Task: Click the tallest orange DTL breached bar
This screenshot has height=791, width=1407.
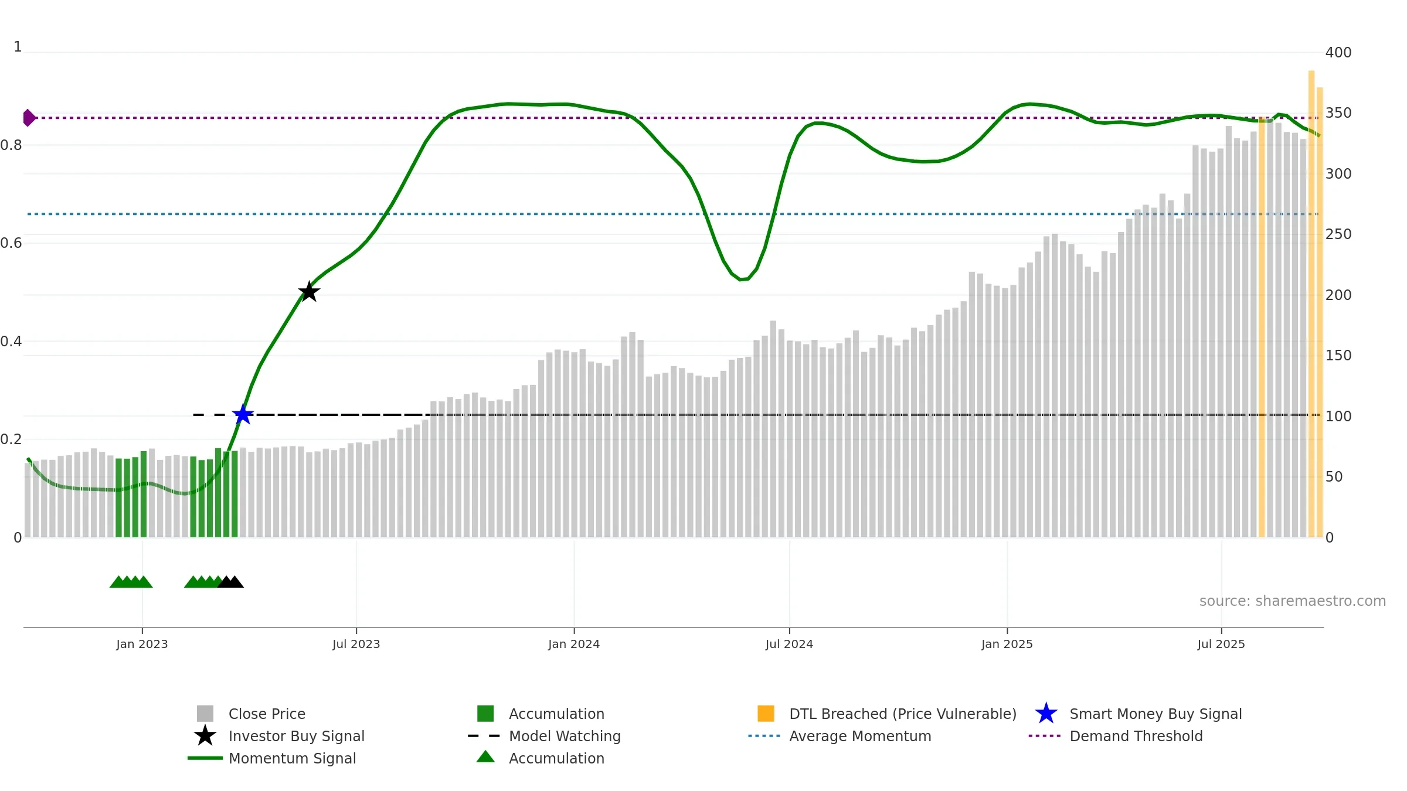Action: click(x=1311, y=304)
